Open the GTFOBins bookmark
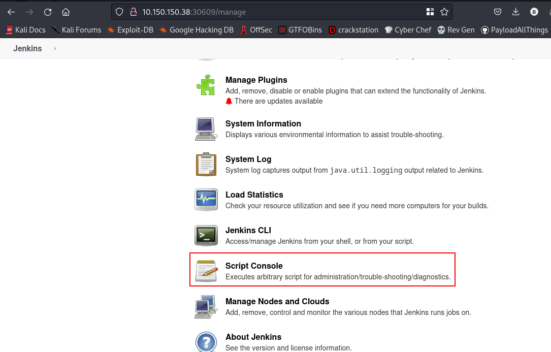551x352 pixels. click(x=300, y=30)
